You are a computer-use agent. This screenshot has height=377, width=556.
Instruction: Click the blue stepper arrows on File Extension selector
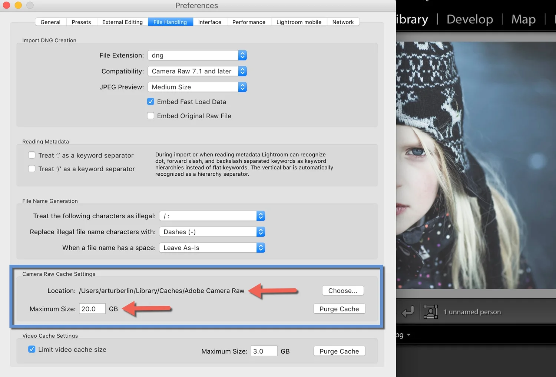point(242,55)
